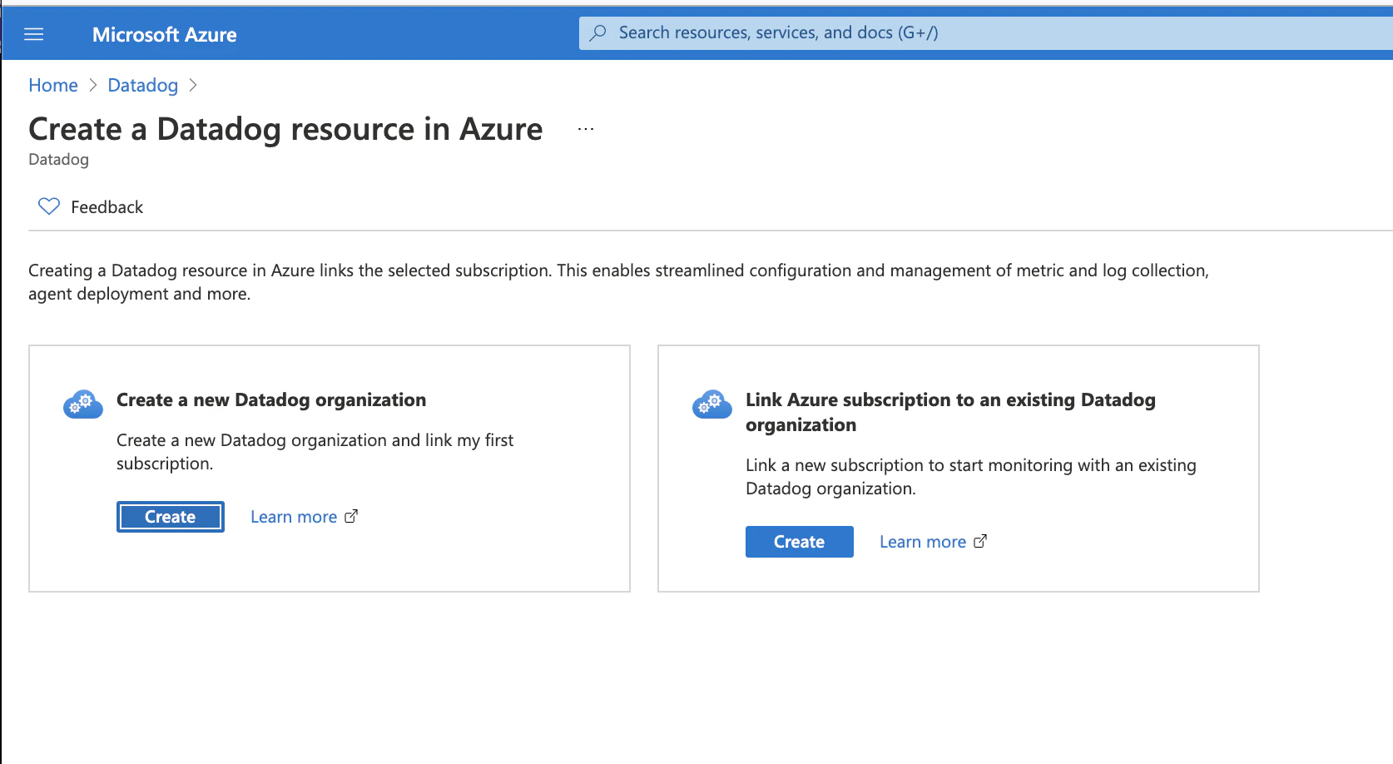Click the Feedback button
Viewport: 1393px width, 764px height.
(x=91, y=206)
